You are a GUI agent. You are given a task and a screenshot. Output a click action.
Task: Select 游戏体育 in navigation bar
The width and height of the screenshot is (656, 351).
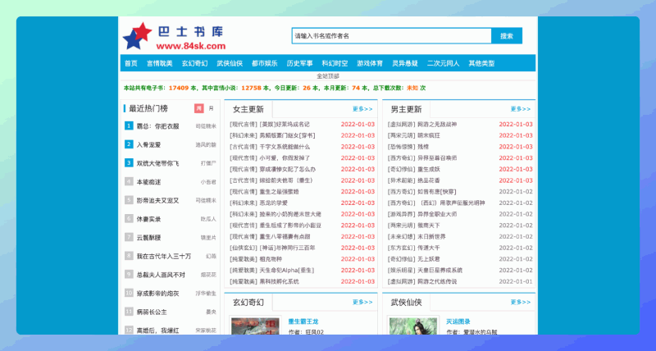coord(370,63)
